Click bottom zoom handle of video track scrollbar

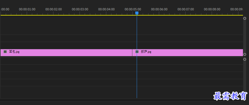245,54
